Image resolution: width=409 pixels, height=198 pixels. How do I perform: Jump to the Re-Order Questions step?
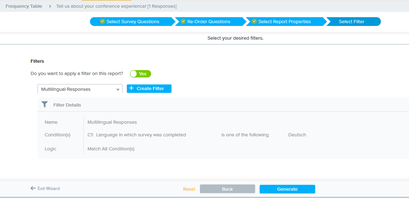click(x=209, y=22)
